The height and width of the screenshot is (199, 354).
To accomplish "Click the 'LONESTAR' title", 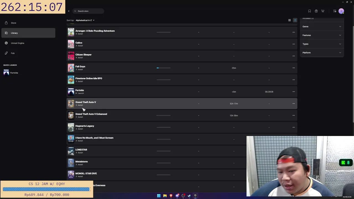I will click(81, 150).
